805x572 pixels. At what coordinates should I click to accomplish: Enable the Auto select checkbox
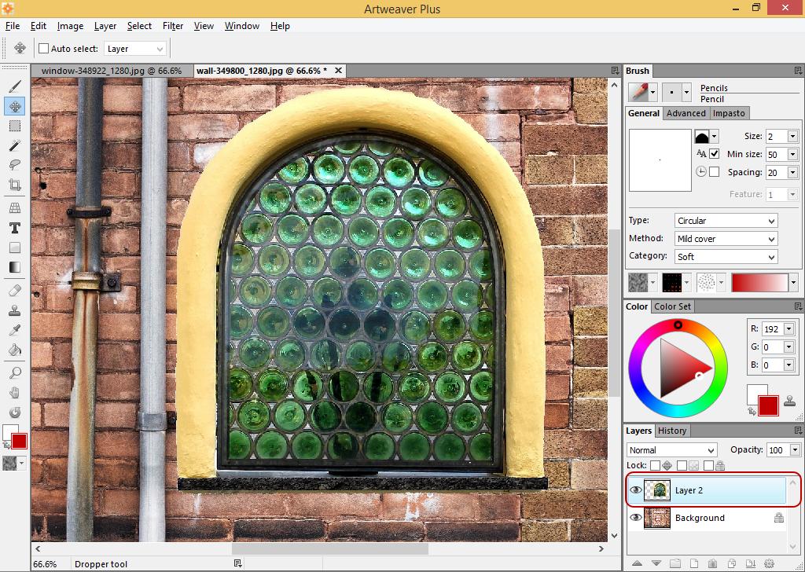pos(44,49)
